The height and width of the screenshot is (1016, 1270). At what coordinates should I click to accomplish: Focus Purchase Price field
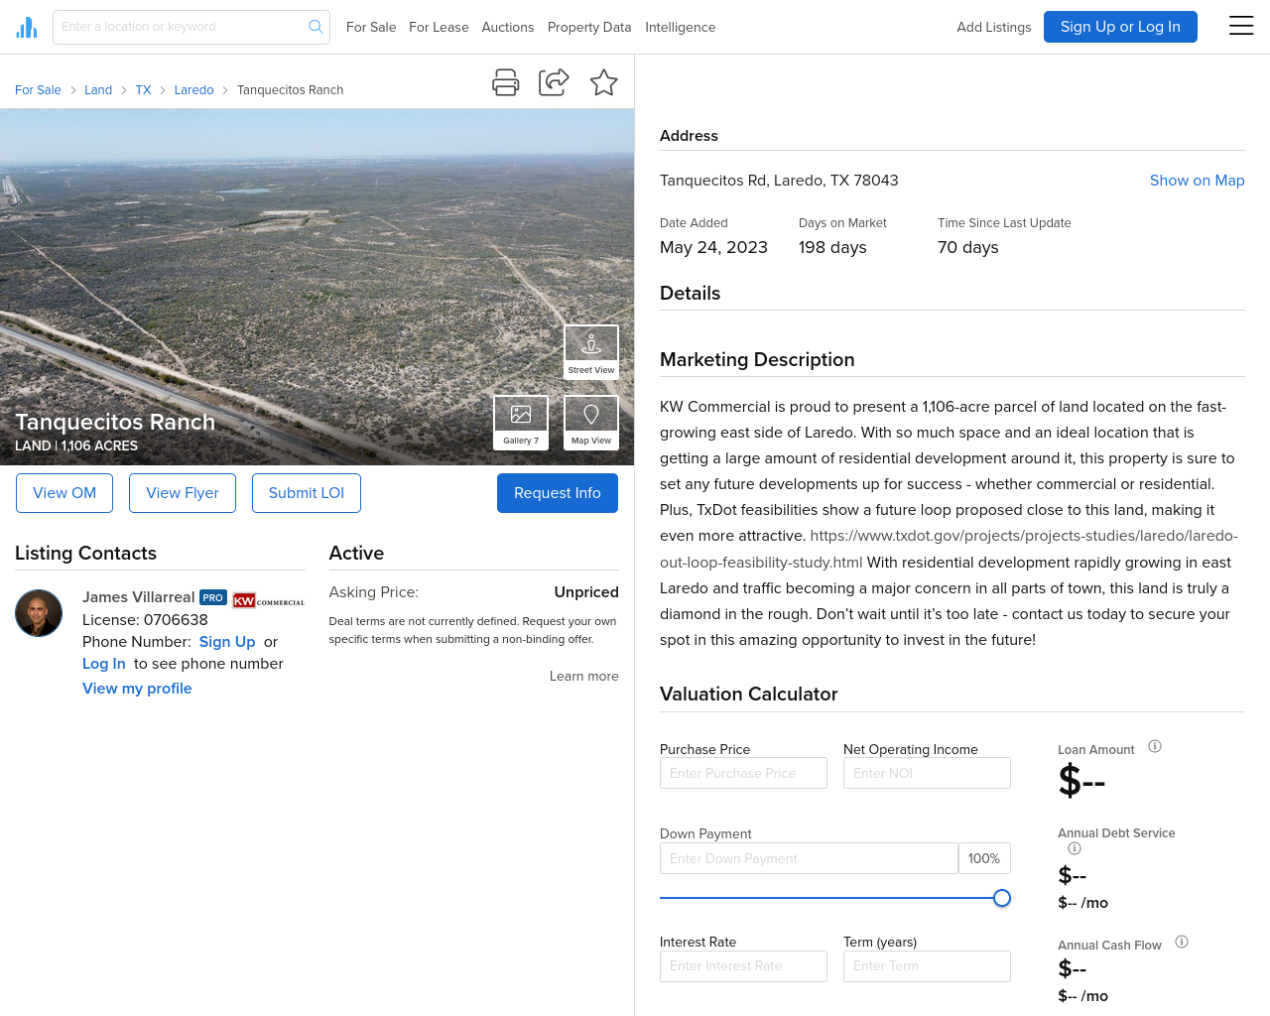743,773
